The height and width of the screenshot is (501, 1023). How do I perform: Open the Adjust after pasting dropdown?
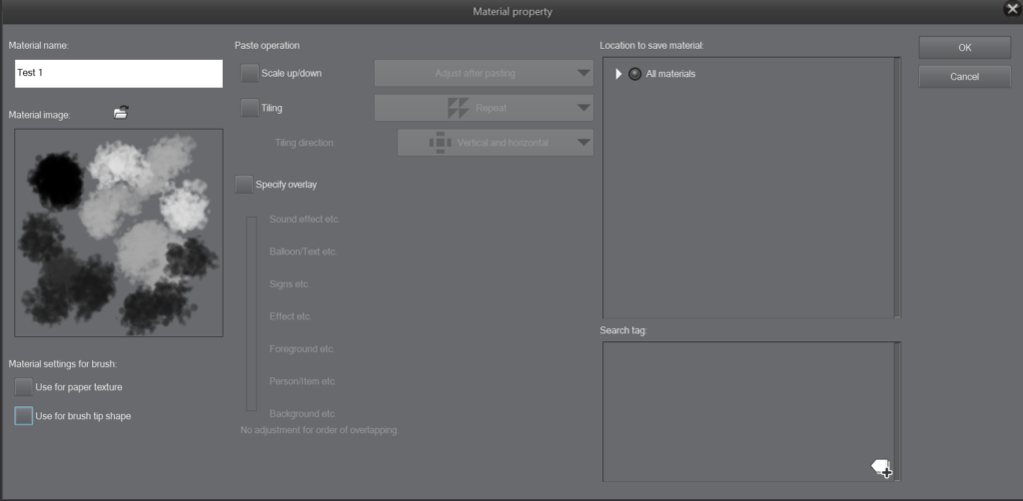pos(484,73)
